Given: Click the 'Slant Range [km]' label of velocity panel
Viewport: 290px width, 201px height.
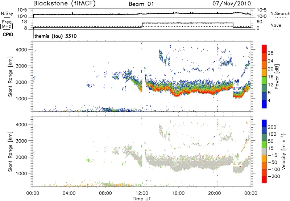Looking at the screenshot, I should coord(10,152).
